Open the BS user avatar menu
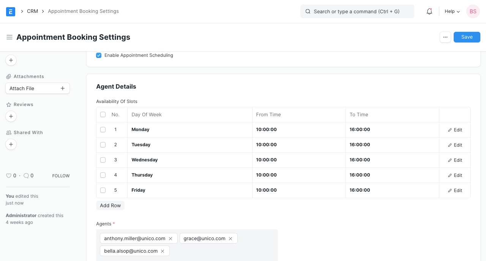This screenshot has width=486, height=261. click(x=473, y=11)
